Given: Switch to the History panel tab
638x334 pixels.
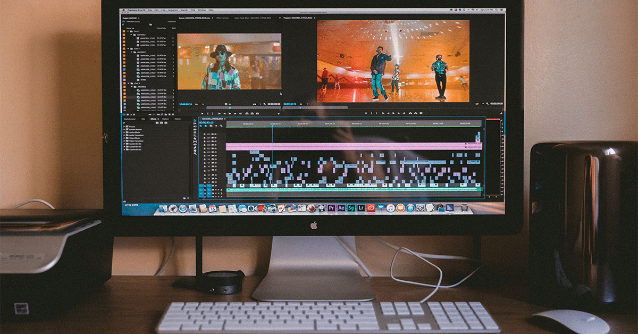Looking at the screenshot, I should tap(177, 119).
